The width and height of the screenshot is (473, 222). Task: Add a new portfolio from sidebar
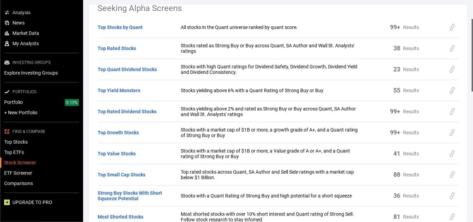[x=21, y=112]
